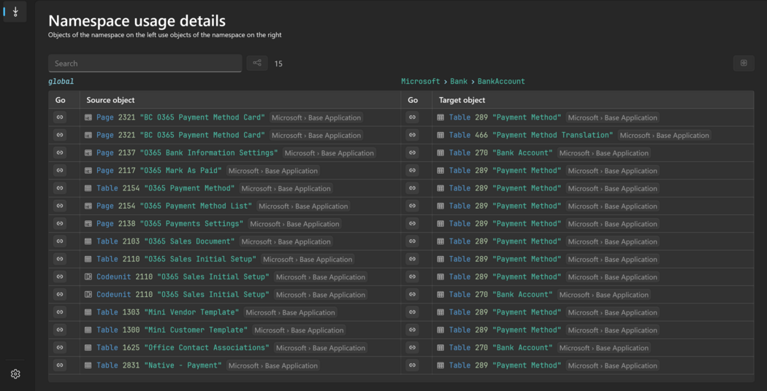Click the 'global' namespace label
This screenshot has height=391, width=767.
click(x=61, y=82)
